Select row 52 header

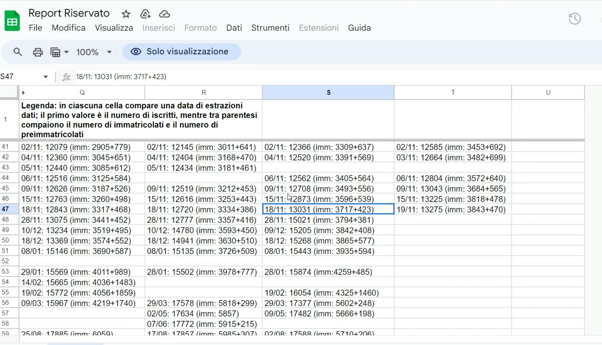pyautogui.click(x=9, y=261)
